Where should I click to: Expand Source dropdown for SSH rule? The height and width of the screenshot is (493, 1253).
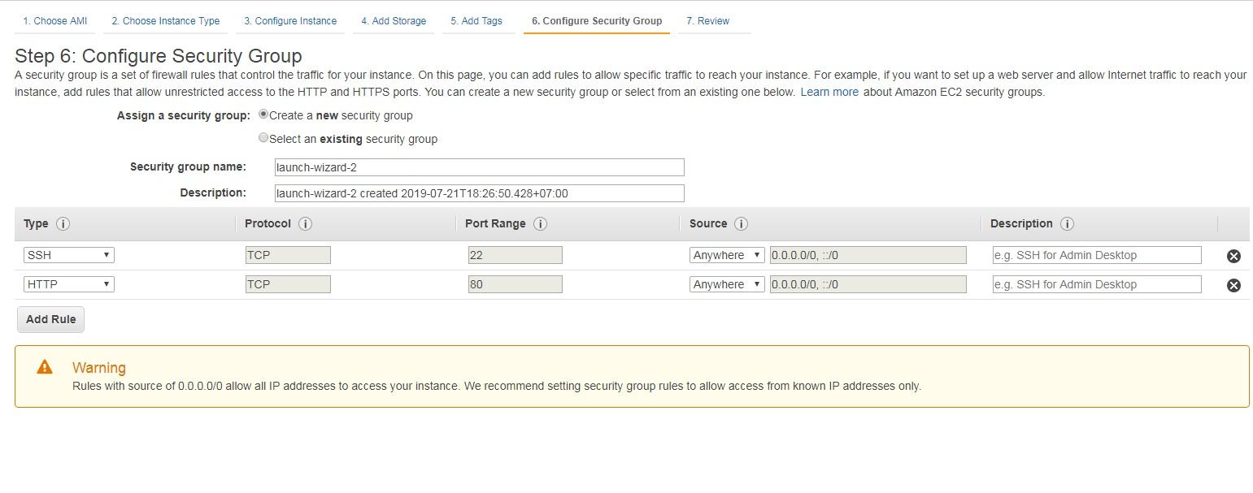pyautogui.click(x=726, y=255)
